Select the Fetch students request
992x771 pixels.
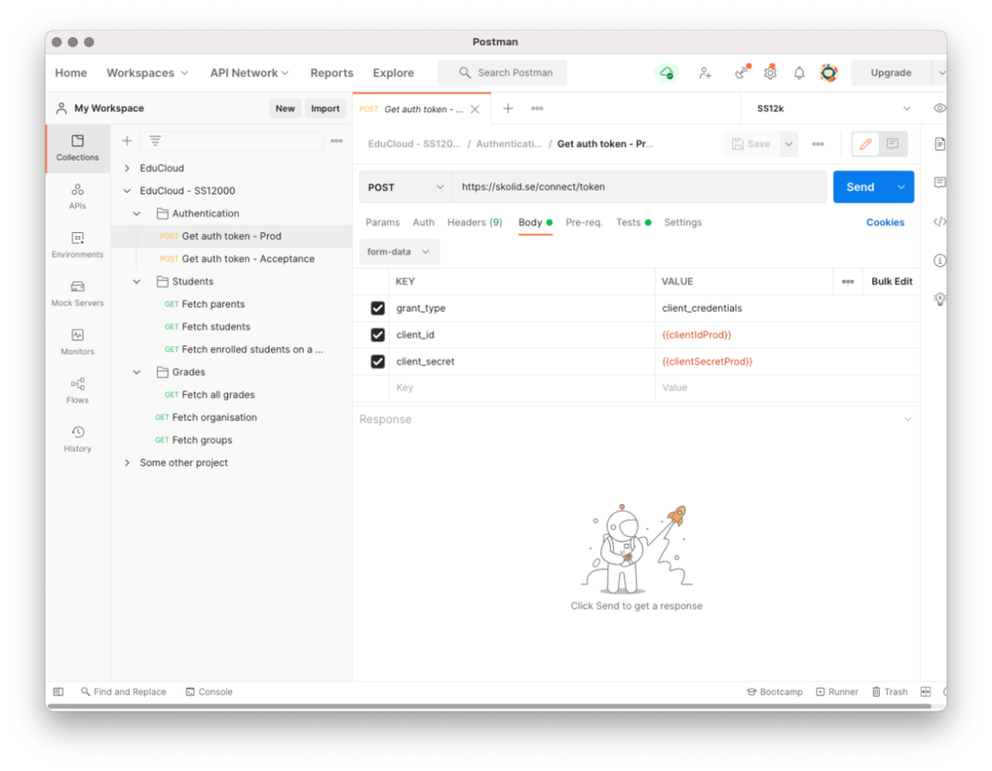click(x=215, y=326)
